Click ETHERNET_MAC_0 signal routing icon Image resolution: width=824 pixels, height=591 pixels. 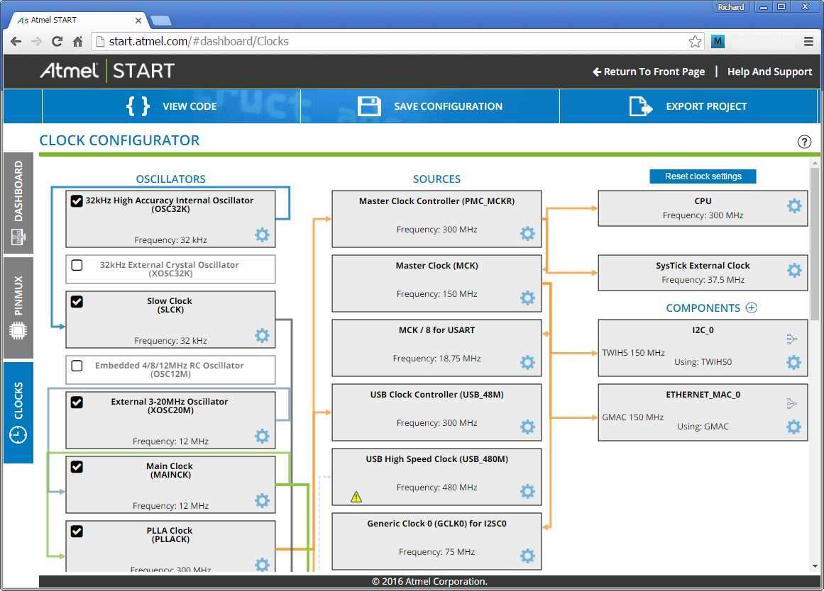point(792,403)
